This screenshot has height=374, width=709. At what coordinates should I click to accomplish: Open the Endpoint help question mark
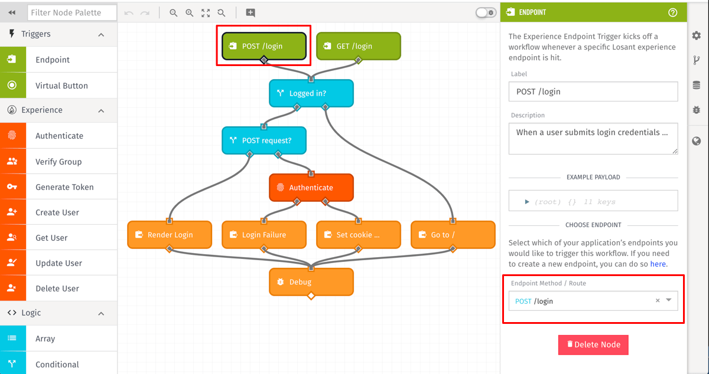[672, 12]
